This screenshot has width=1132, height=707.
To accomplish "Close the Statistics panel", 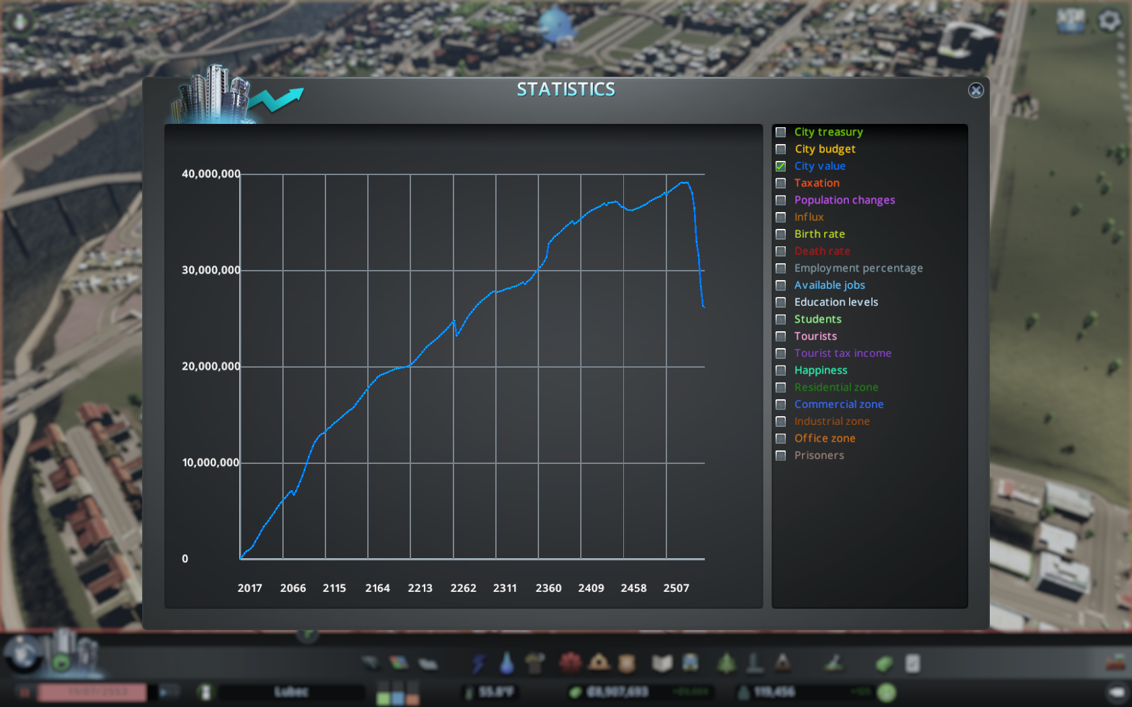I will [976, 90].
